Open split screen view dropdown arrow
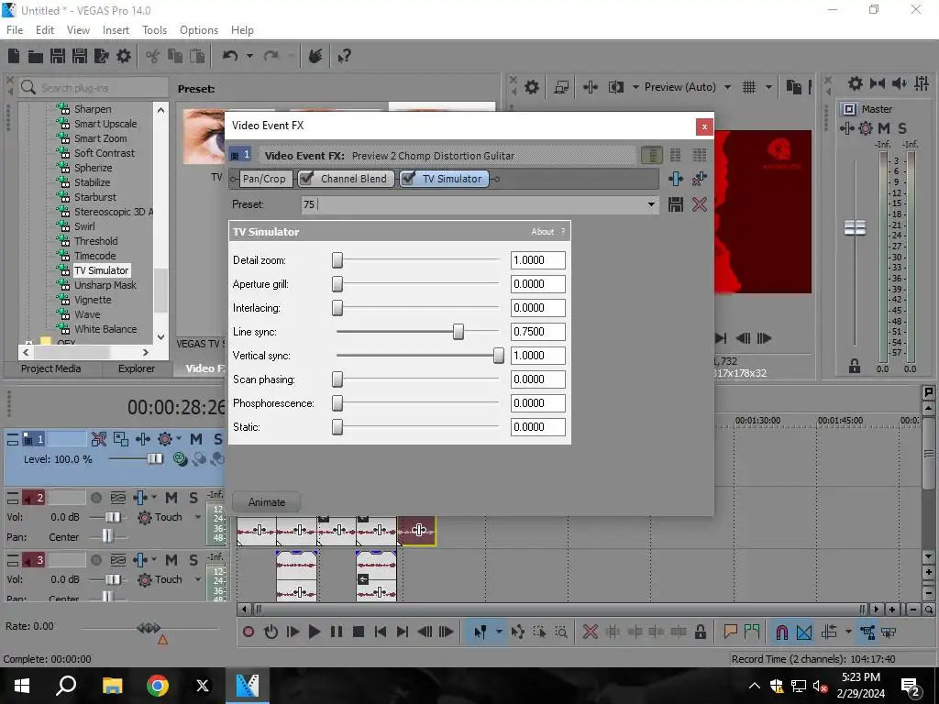The image size is (939, 704). pos(635,87)
